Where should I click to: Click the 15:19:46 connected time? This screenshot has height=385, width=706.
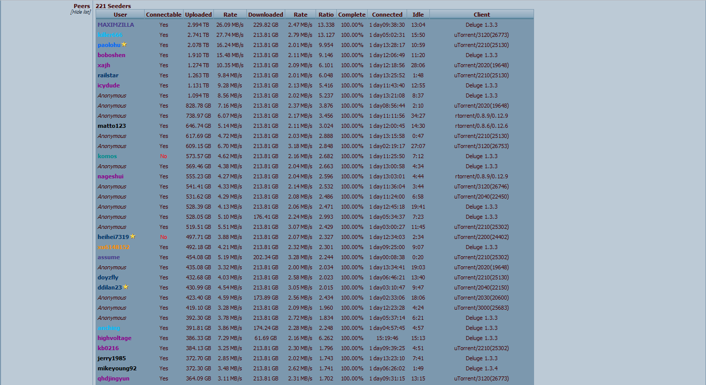(x=387, y=338)
